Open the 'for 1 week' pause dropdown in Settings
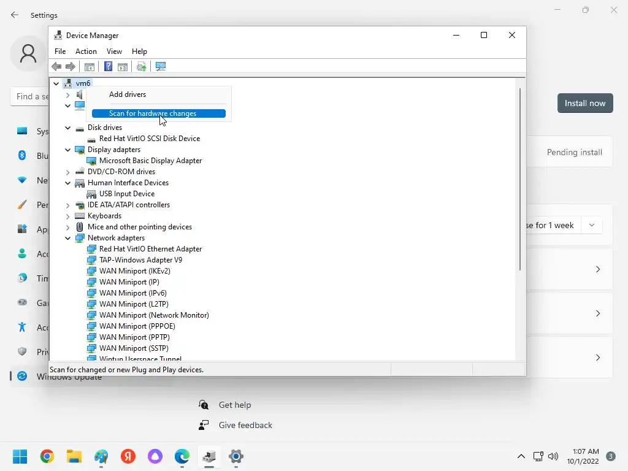The width and height of the screenshot is (628, 471). (x=592, y=225)
